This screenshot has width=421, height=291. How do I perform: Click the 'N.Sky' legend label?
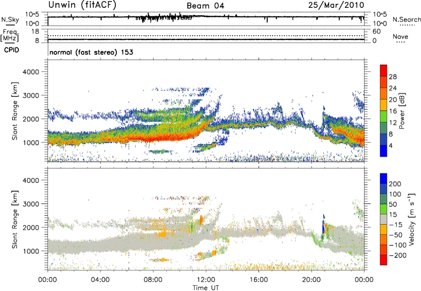(x=10, y=19)
